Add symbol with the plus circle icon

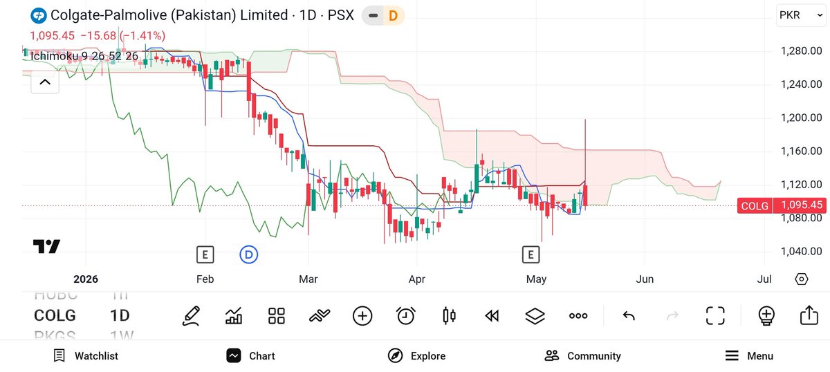pyautogui.click(x=362, y=316)
